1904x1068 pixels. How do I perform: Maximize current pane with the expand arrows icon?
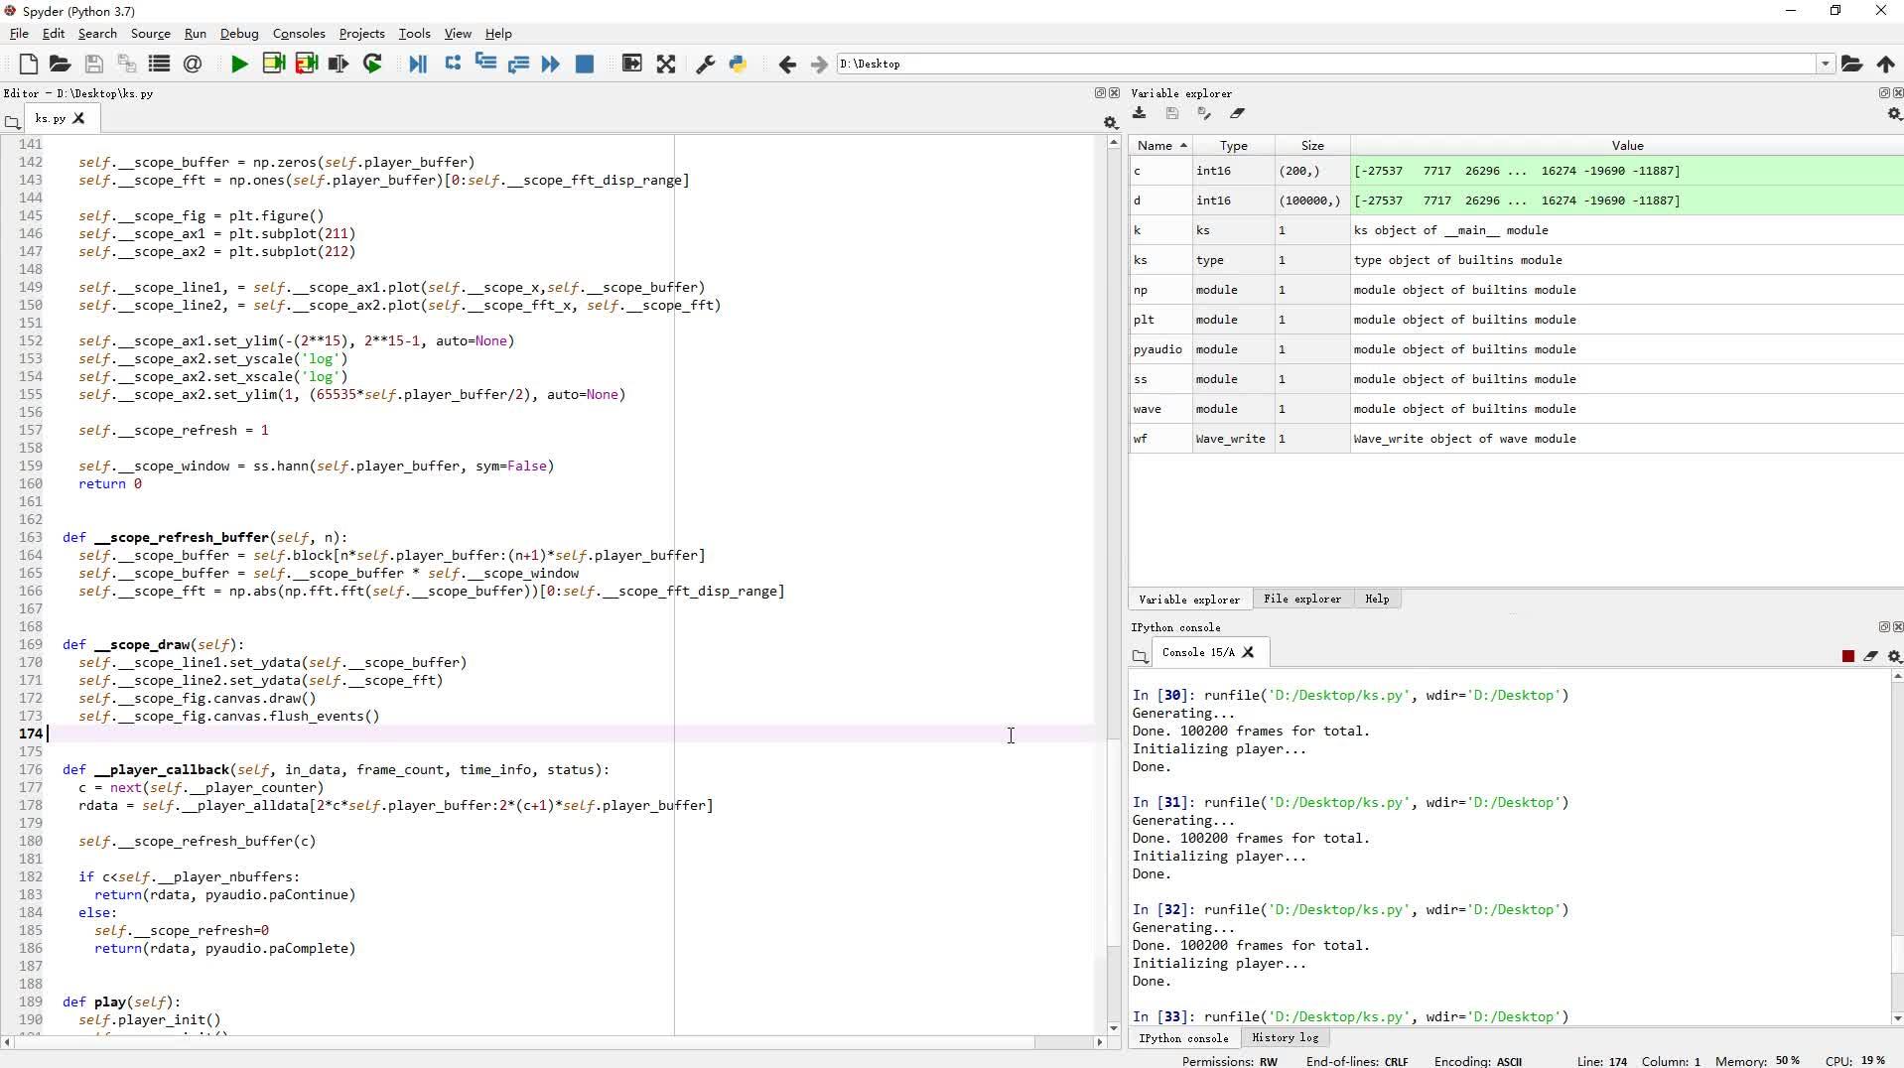click(666, 65)
